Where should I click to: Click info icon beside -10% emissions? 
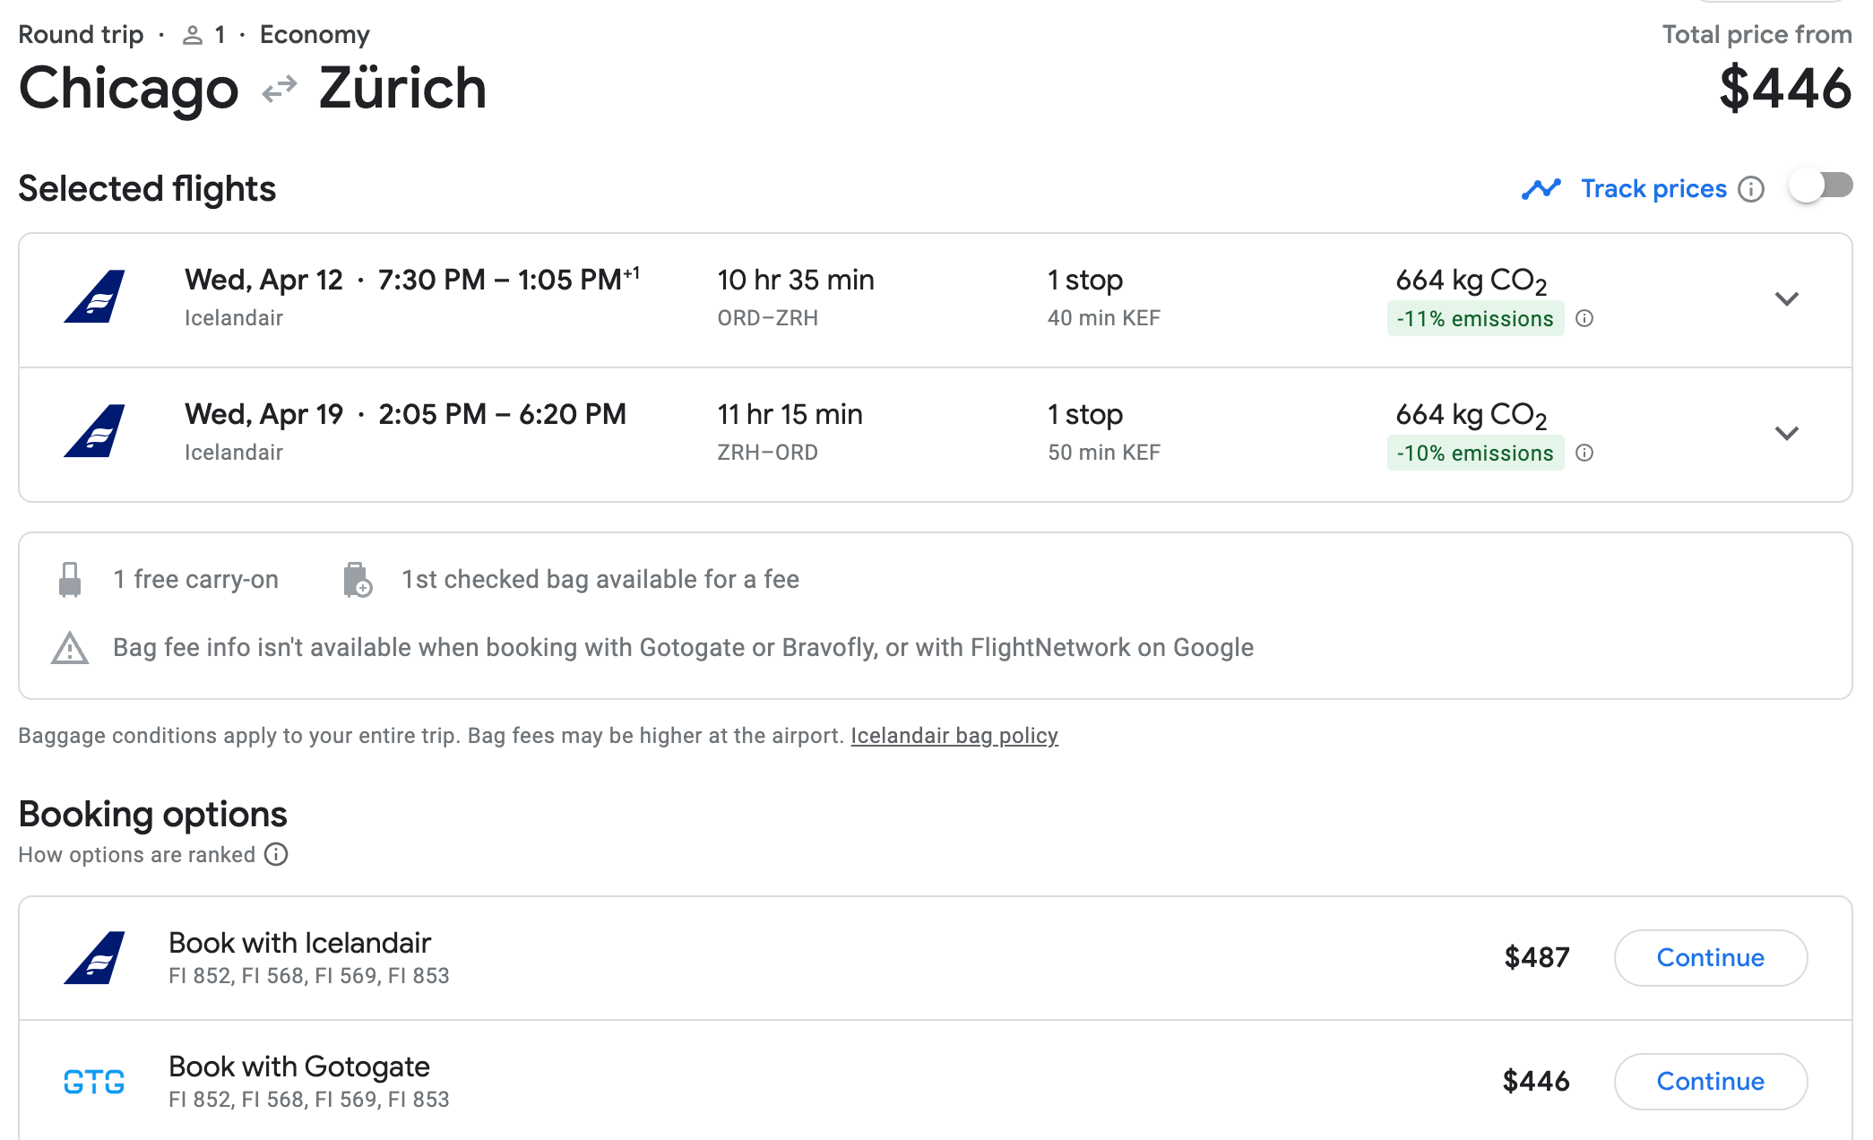[1584, 453]
